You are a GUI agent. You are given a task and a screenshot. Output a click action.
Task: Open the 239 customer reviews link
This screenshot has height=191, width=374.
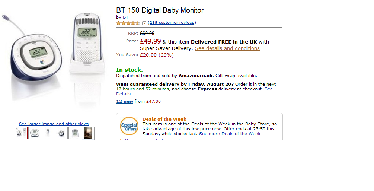pos(172,23)
